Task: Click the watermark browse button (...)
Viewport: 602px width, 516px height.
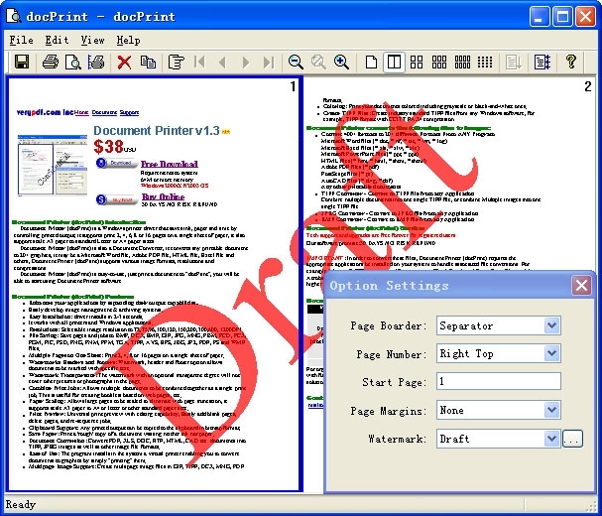Action: [x=572, y=439]
